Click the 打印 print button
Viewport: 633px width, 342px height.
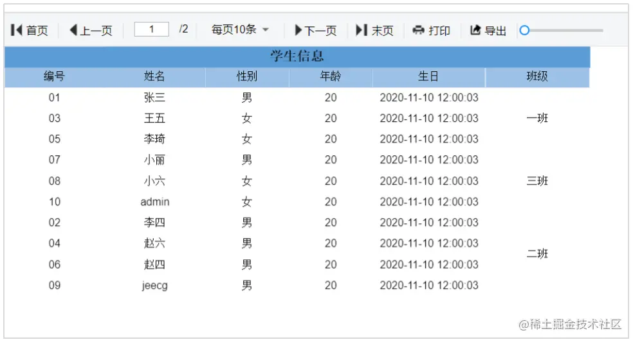coord(431,30)
